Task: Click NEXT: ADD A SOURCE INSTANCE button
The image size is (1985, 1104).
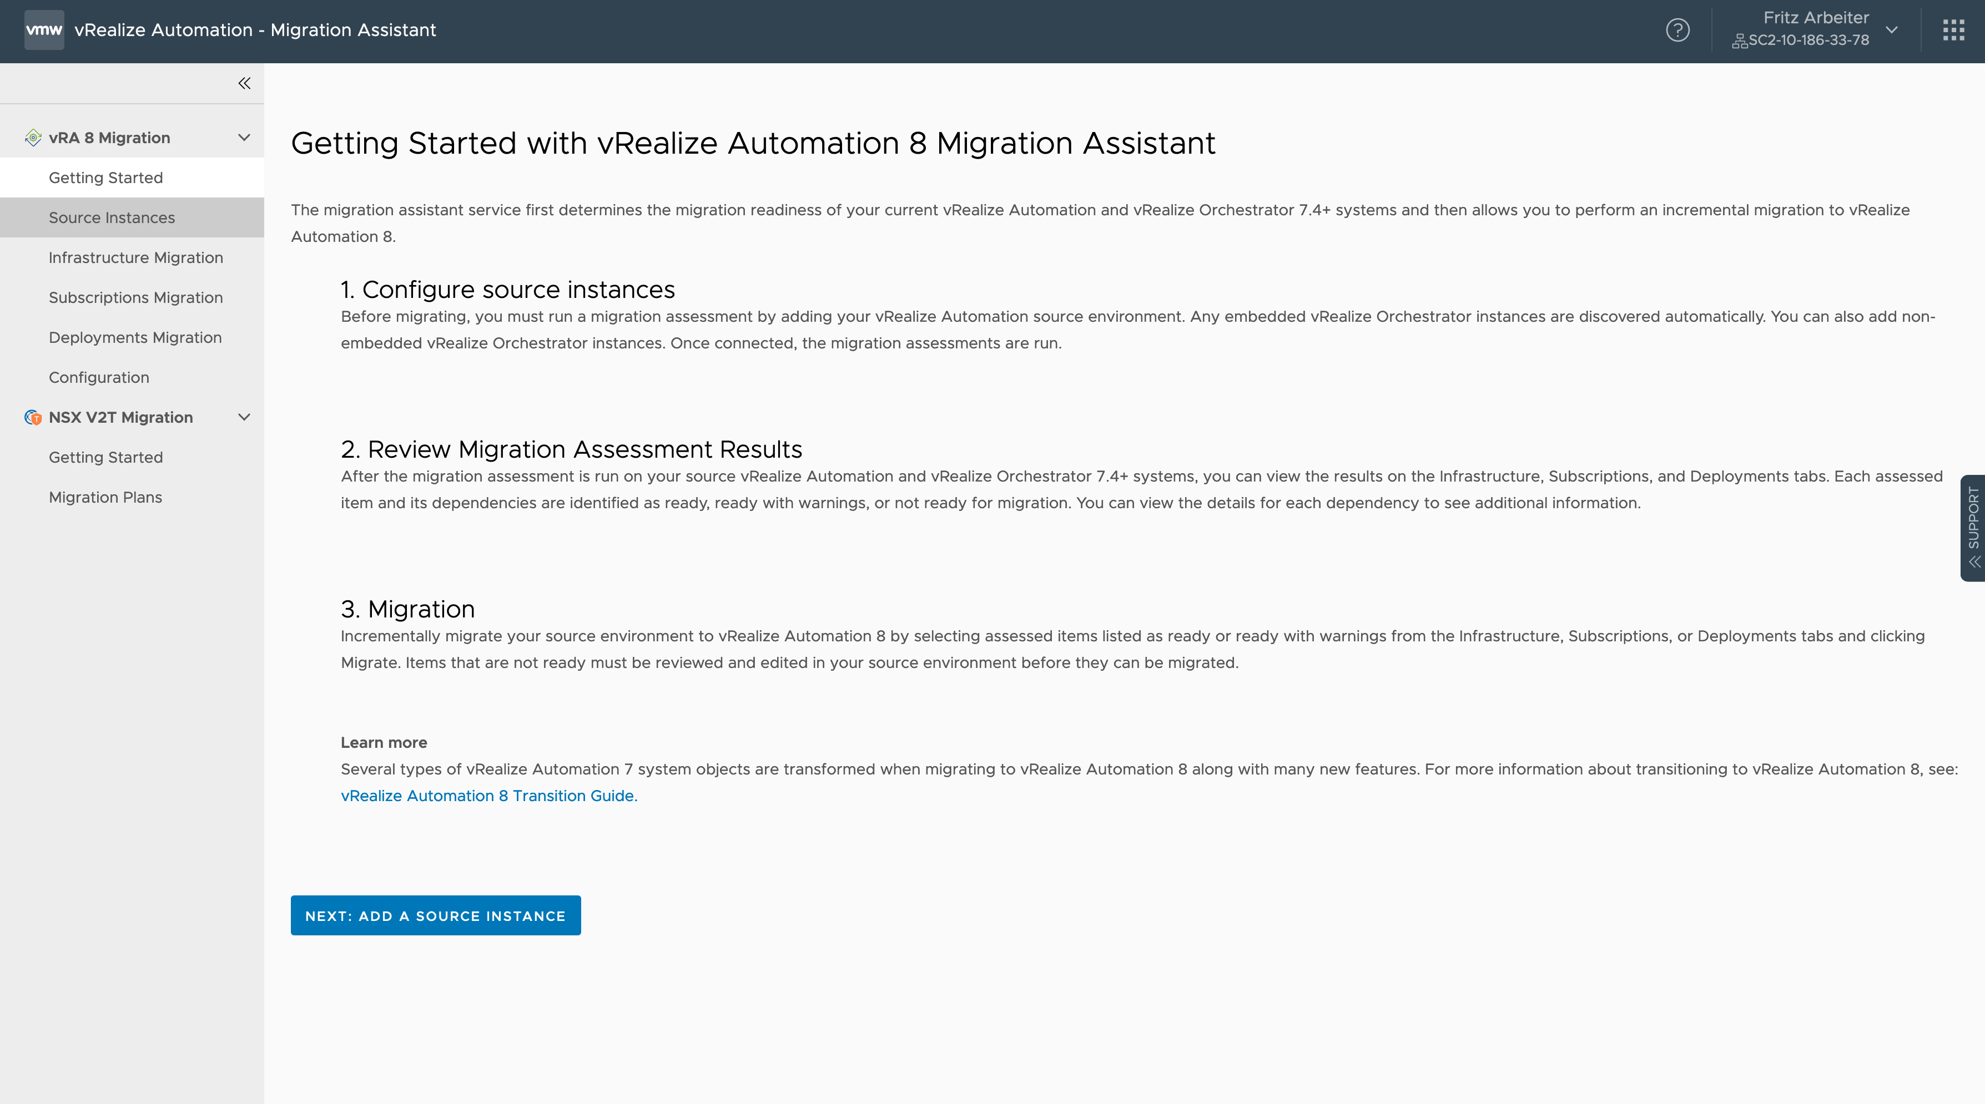Action: 435,915
